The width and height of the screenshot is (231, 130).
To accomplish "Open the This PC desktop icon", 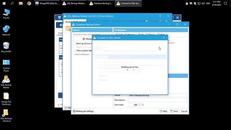I will pyautogui.click(x=6, y=14).
